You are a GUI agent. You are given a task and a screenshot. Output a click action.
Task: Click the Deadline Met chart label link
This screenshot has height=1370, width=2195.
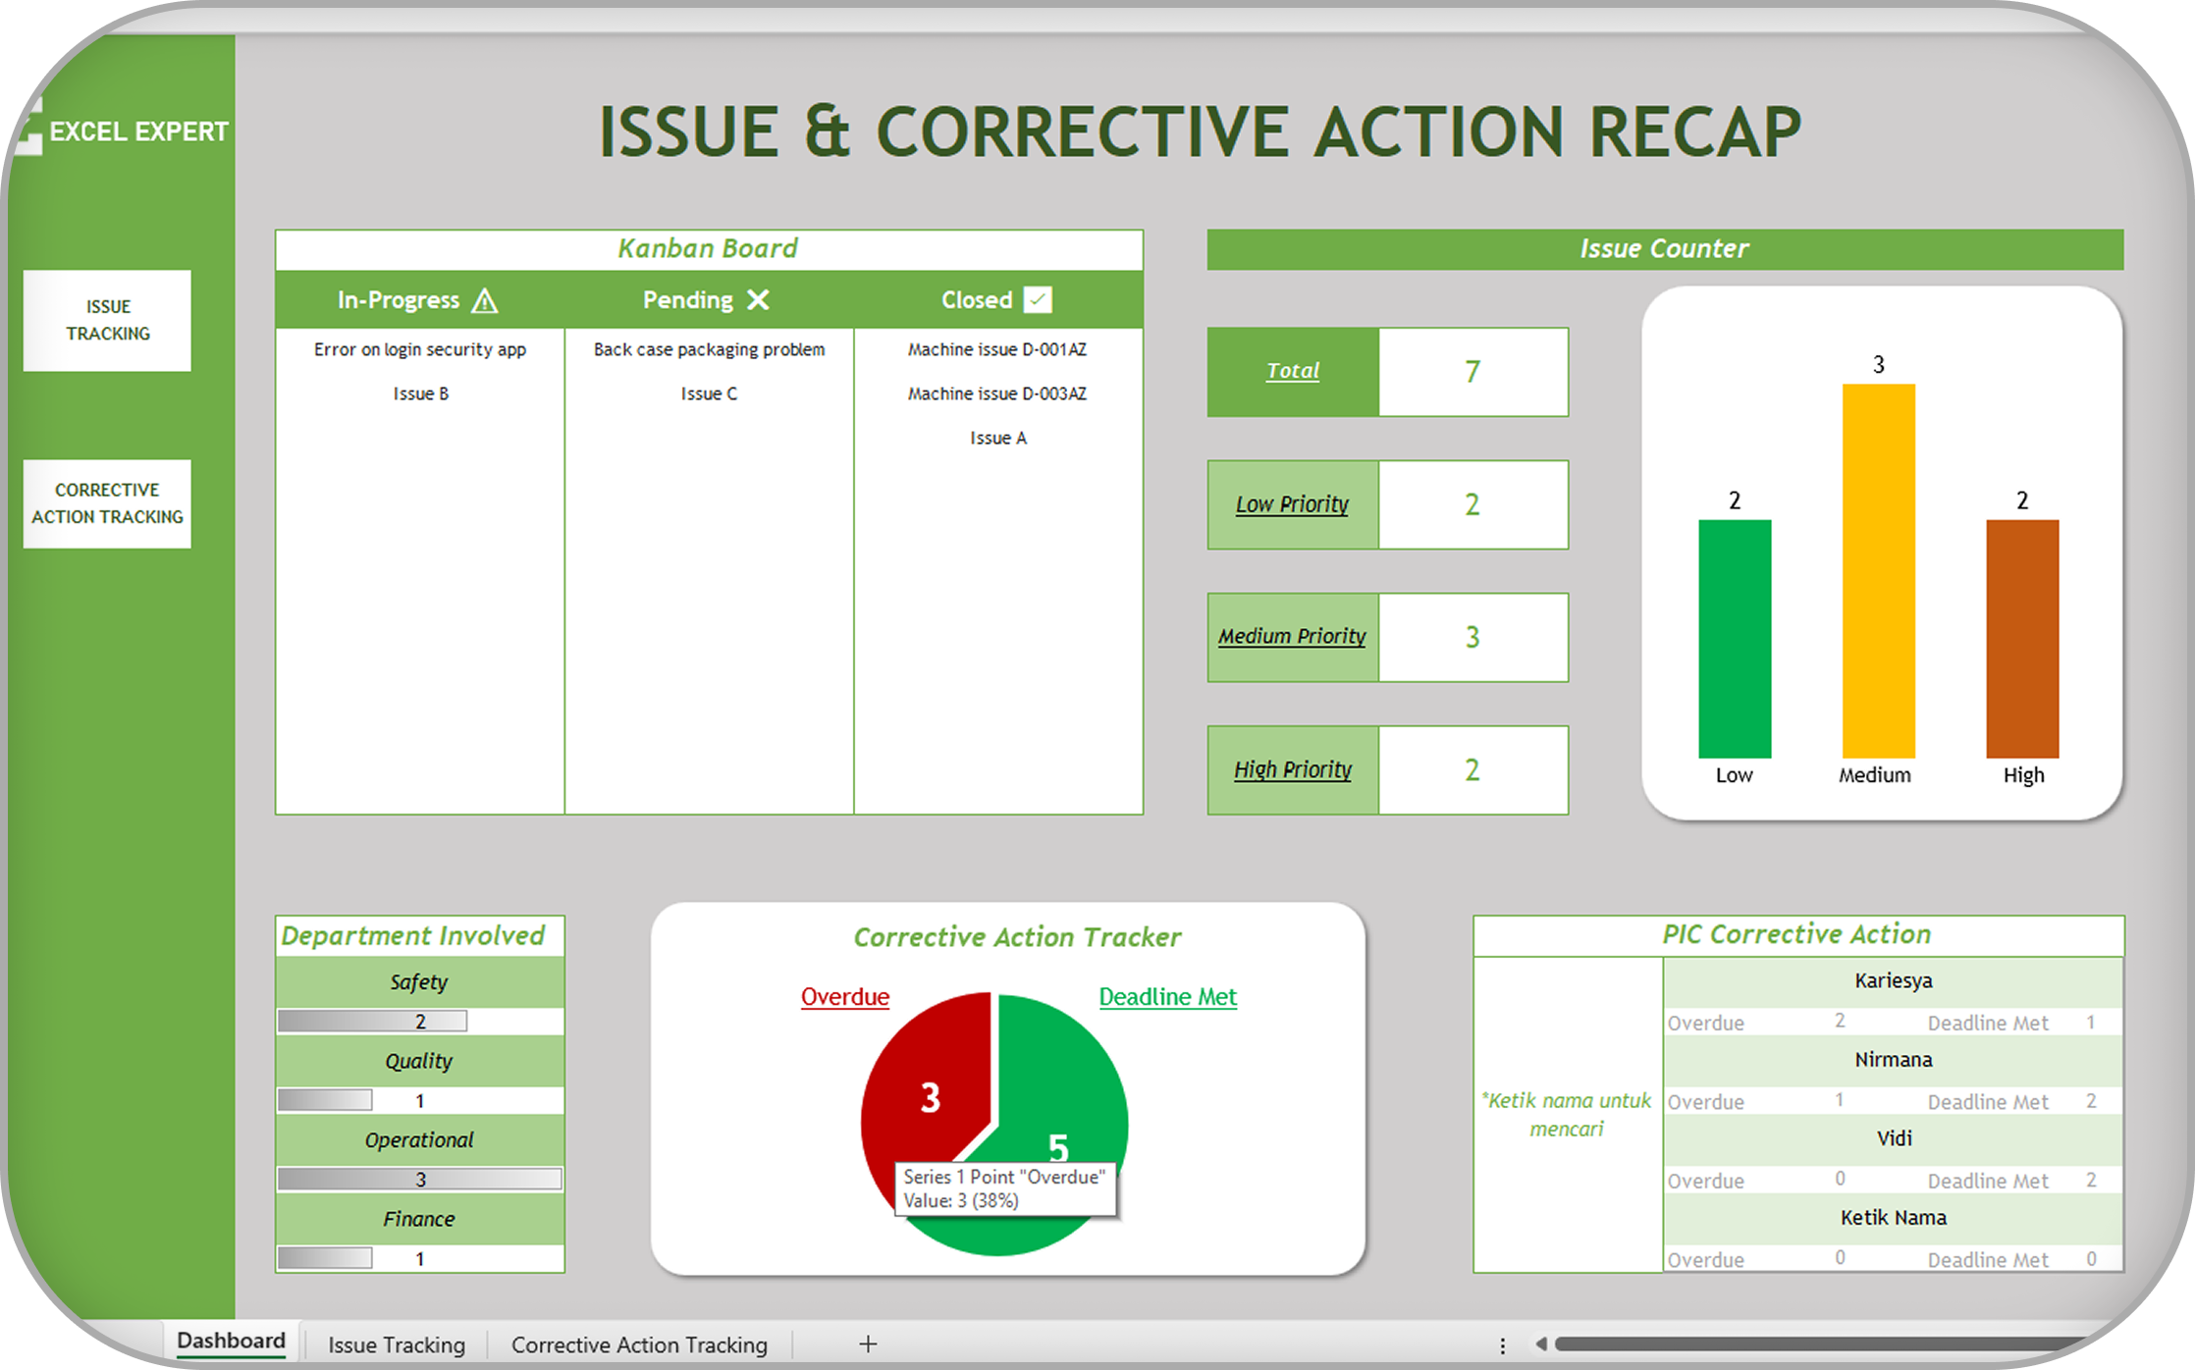(1167, 996)
